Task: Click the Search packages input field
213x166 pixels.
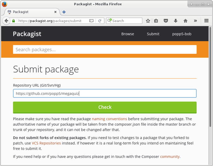Action: pyautogui.click(x=105, y=50)
